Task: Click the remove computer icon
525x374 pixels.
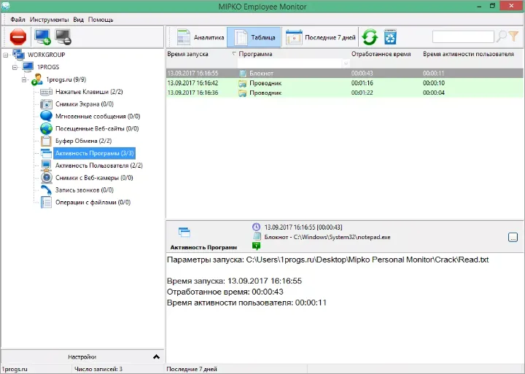Action: [x=63, y=37]
